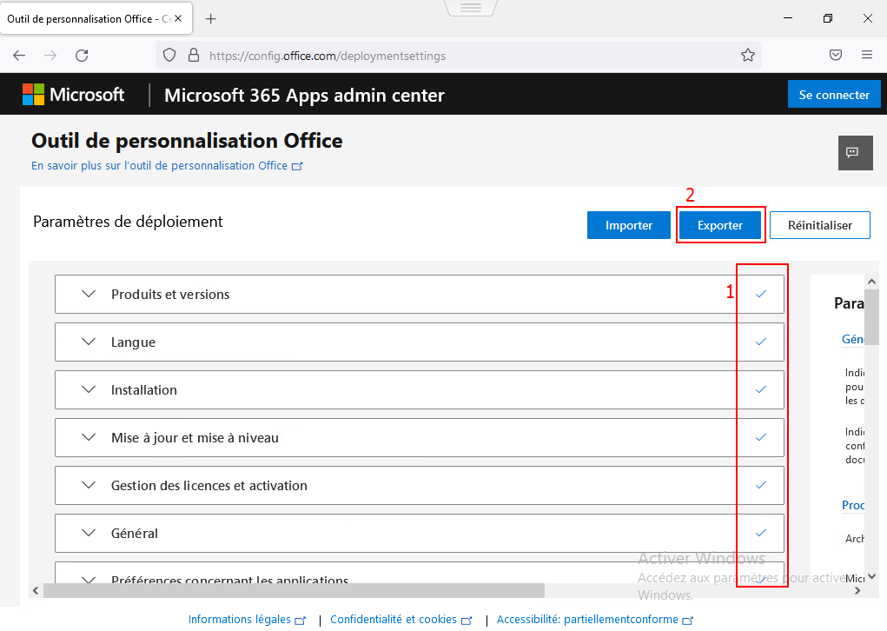Click the Exporter button

coord(720,225)
